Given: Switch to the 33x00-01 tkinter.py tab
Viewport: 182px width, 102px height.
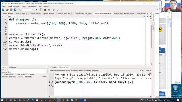Looking at the screenshot, I should click(8, 14).
